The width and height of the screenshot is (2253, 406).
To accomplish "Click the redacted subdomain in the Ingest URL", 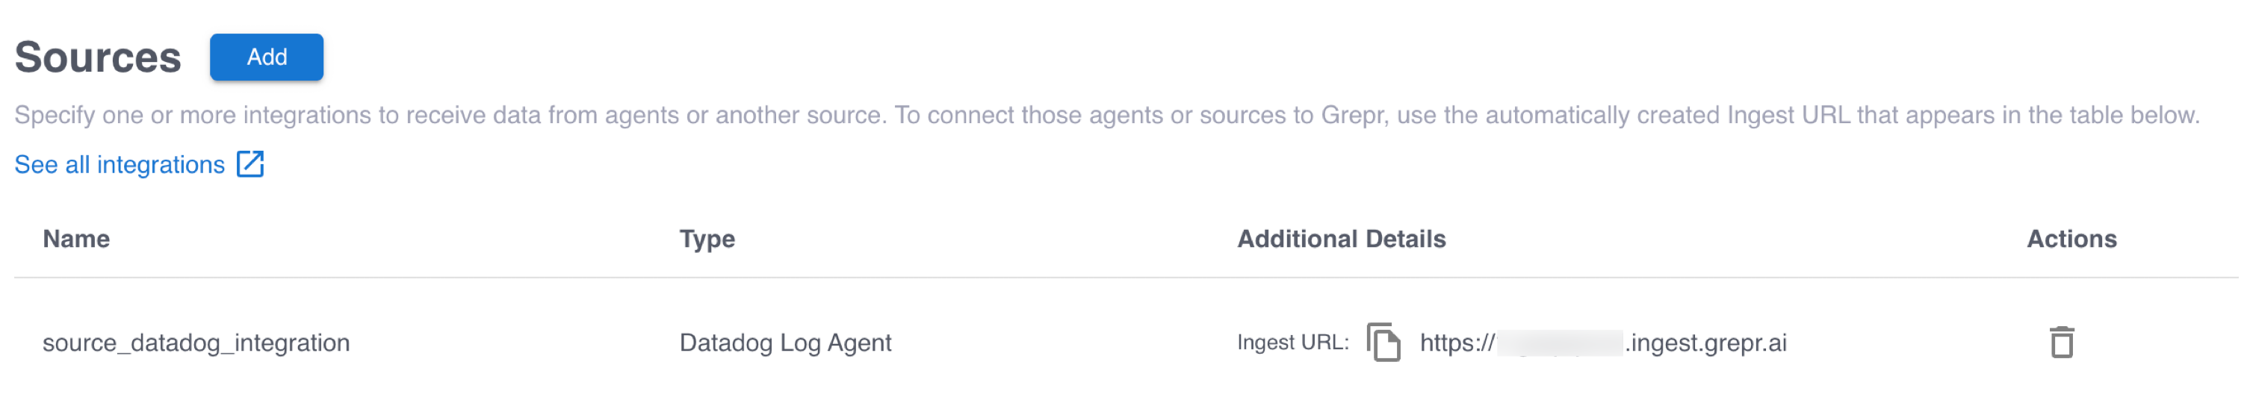I will pos(1560,343).
